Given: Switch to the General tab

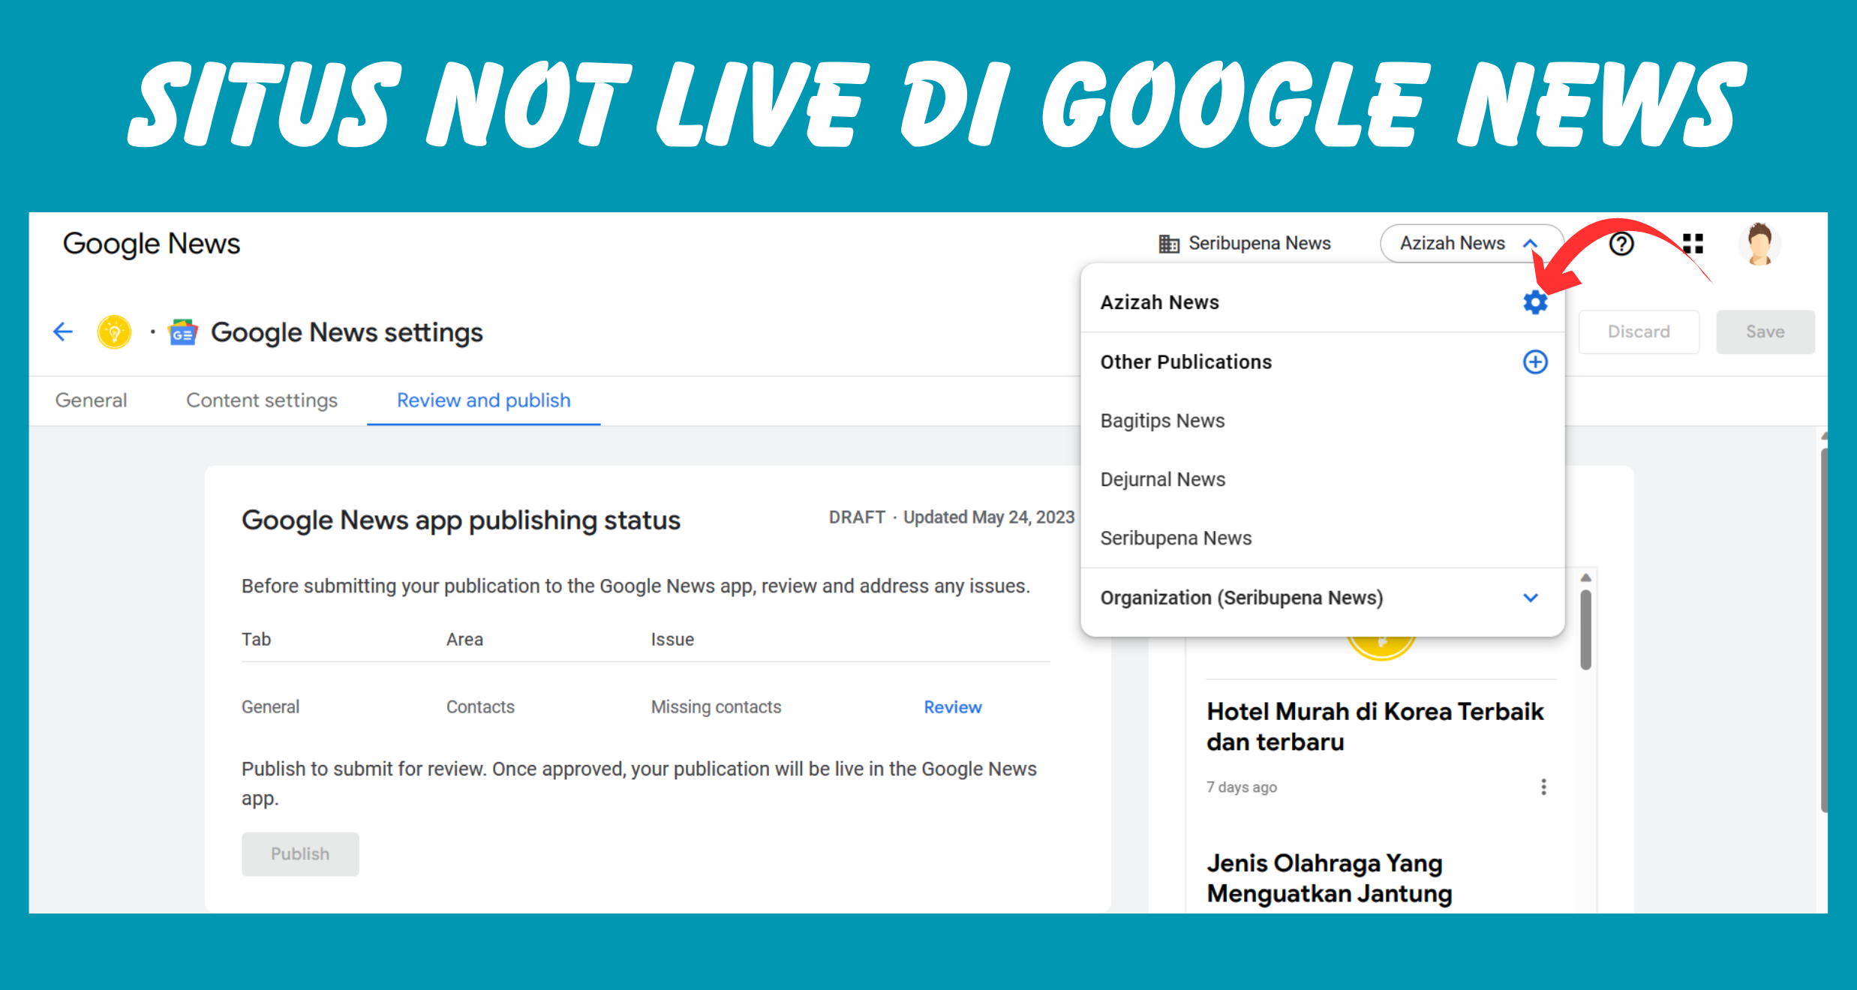Looking at the screenshot, I should pyautogui.click(x=91, y=400).
